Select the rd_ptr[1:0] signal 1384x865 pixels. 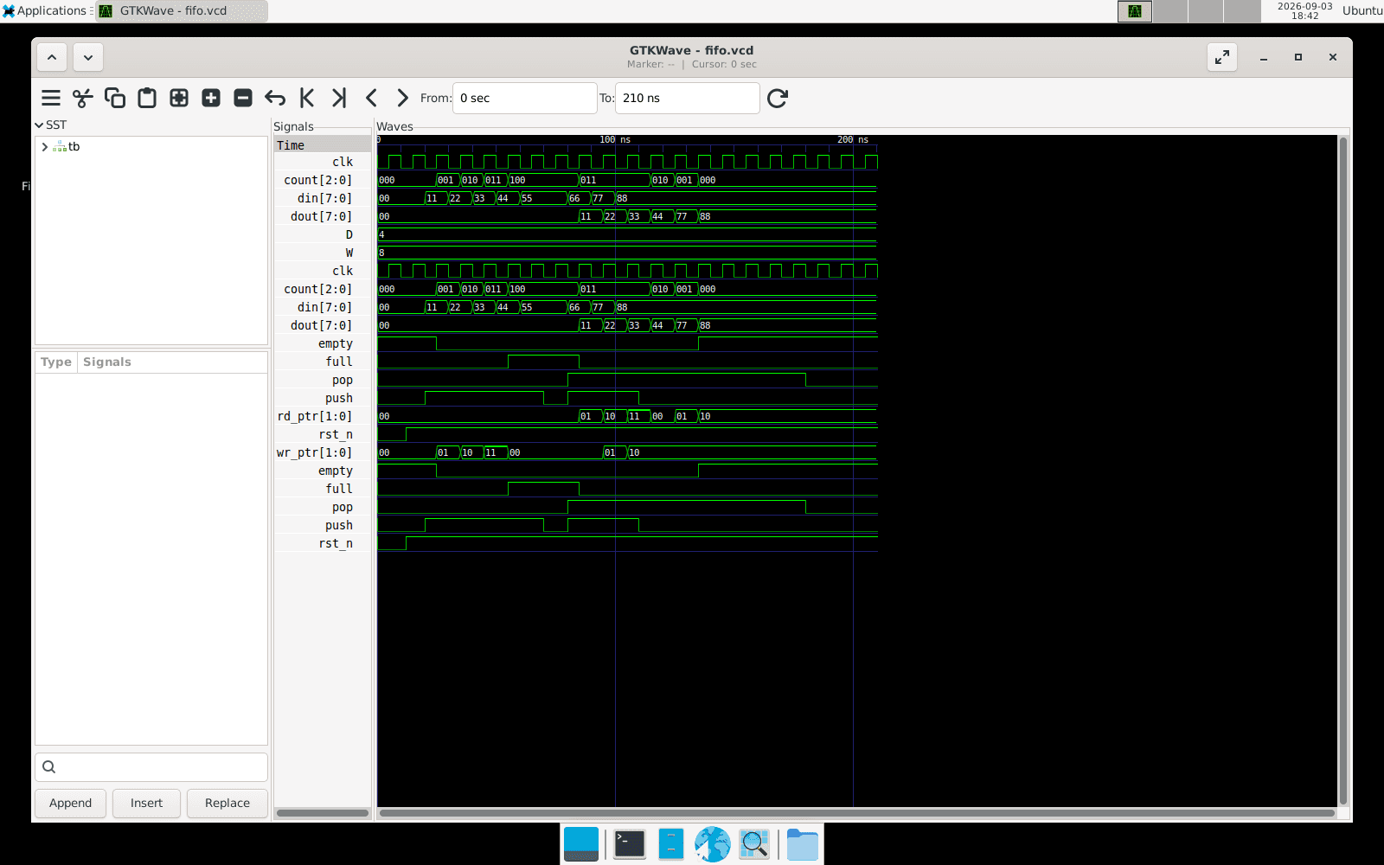coord(323,417)
